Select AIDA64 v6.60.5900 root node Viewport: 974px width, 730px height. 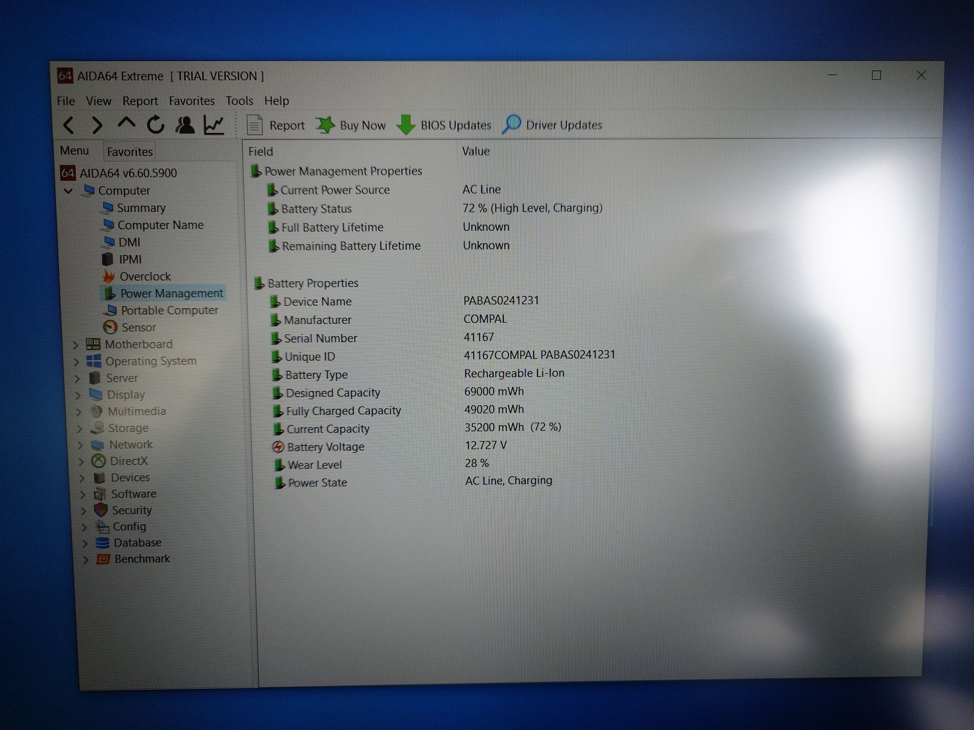[118, 173]
